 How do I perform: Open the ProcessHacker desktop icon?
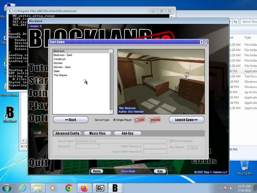pyautogui.click(x=10, y=95)
